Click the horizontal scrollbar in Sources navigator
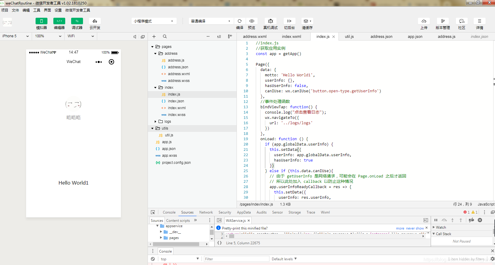Image resolution: width=495 pixels, height=265 pixels. 176,244
